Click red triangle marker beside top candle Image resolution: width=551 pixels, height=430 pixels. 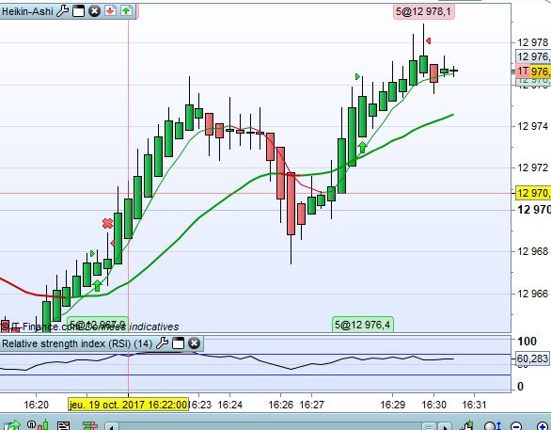[x=428, y=41]
